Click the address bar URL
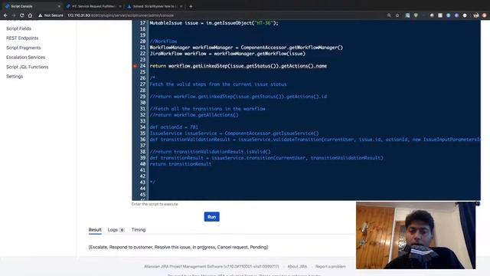Image resolution: width=490 pixels, height=276 pixels. (121, 15)
